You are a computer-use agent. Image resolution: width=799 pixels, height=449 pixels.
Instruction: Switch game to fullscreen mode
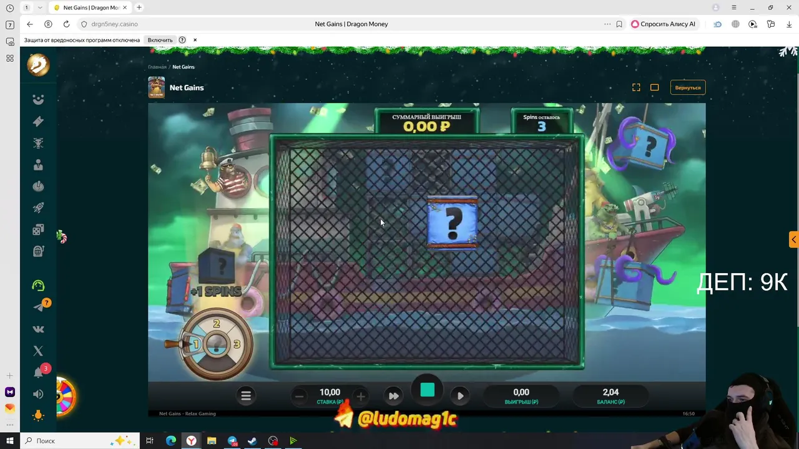(x=636, y=87)
